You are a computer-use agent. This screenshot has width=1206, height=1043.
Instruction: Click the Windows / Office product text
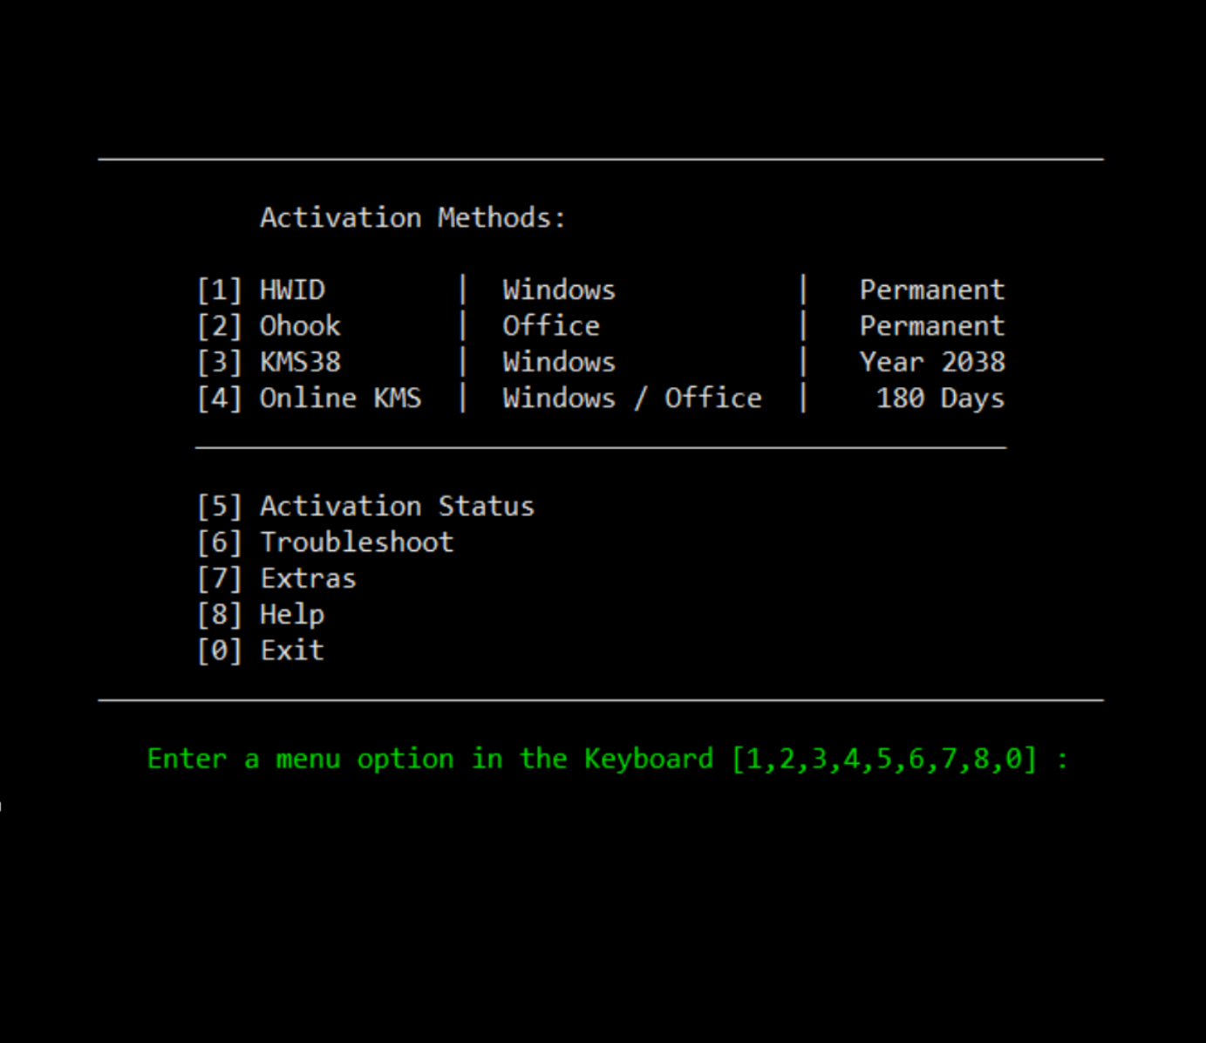[x=632, y=399]
